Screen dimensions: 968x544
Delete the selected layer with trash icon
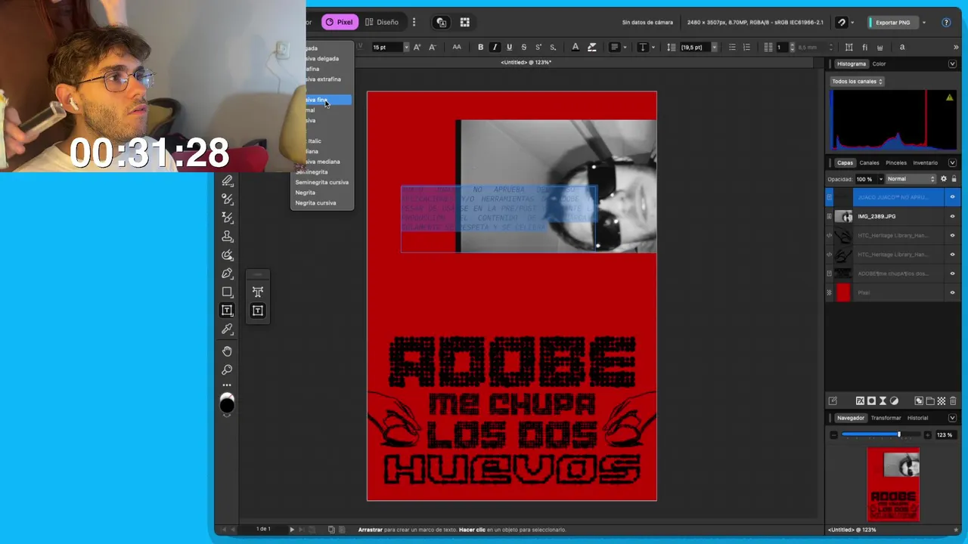tap(953, 401)
